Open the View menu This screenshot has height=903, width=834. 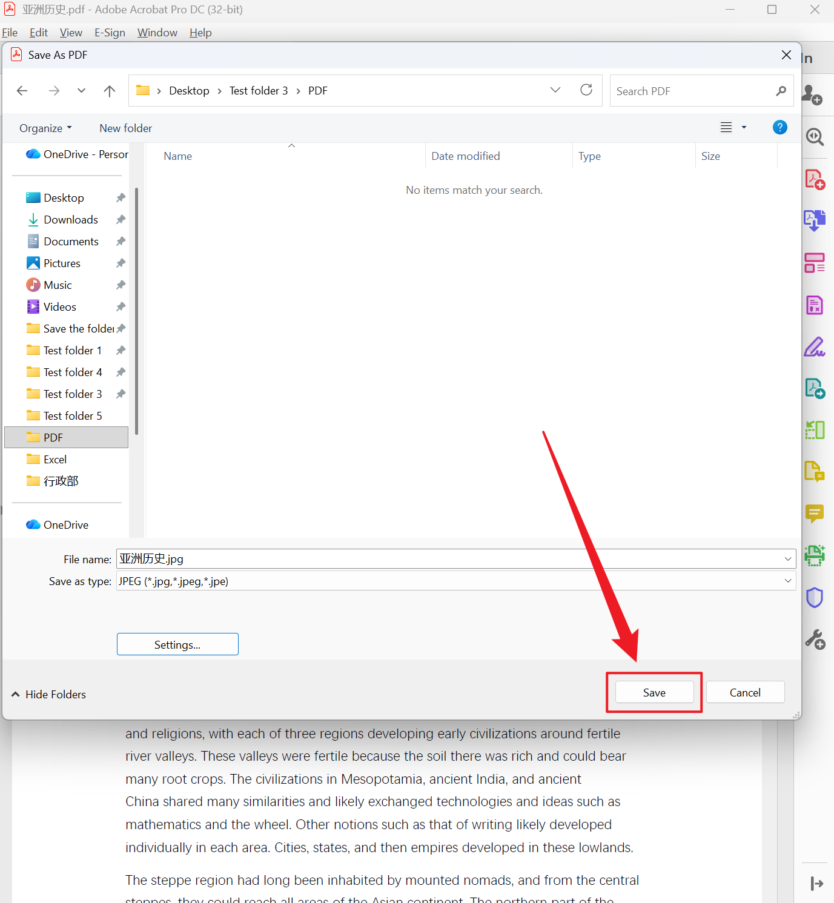(x=71, y=33)
